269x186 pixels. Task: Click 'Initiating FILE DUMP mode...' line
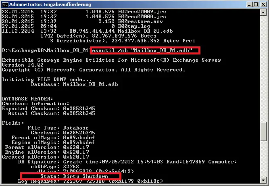[x=47, y=79]
